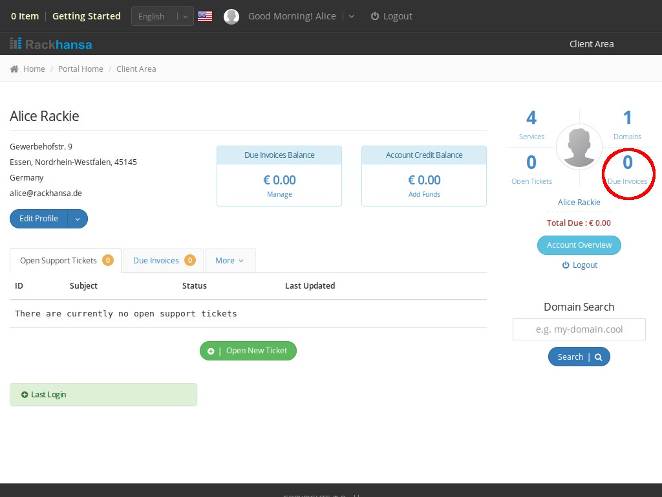Expand the Good Morning Alice user menu
Viewport: 662px width, 497px height.
(352, 16)
